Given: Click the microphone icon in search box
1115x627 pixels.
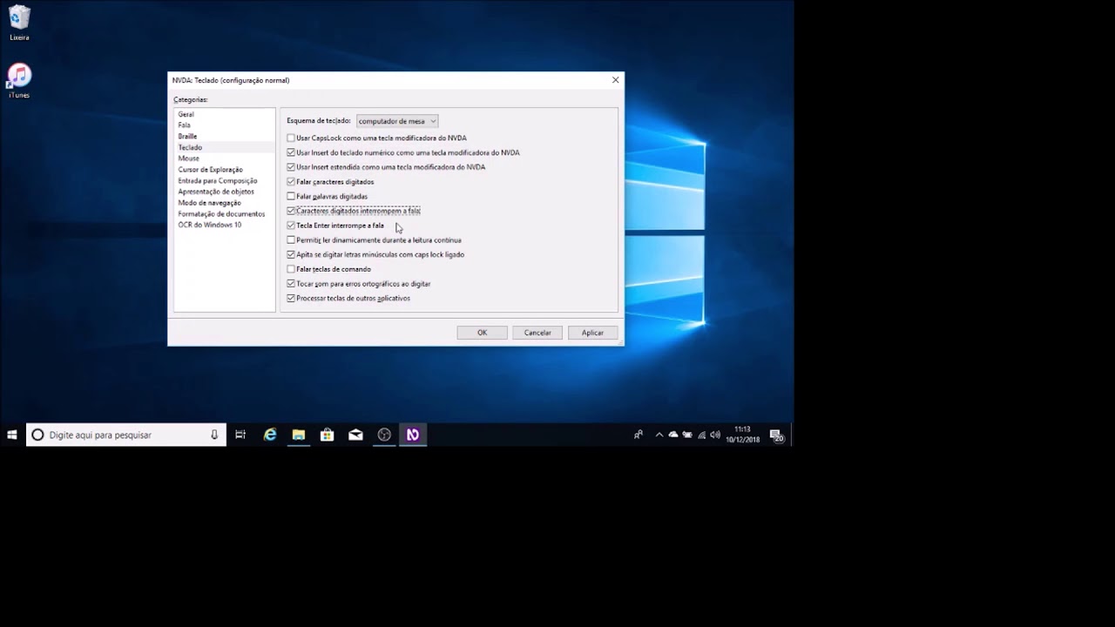Looking at the screenshot, I should pos(214,435).
